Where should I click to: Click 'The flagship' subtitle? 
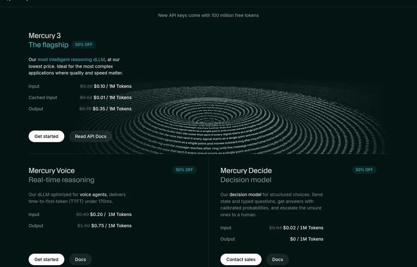(x=49, y=45)
